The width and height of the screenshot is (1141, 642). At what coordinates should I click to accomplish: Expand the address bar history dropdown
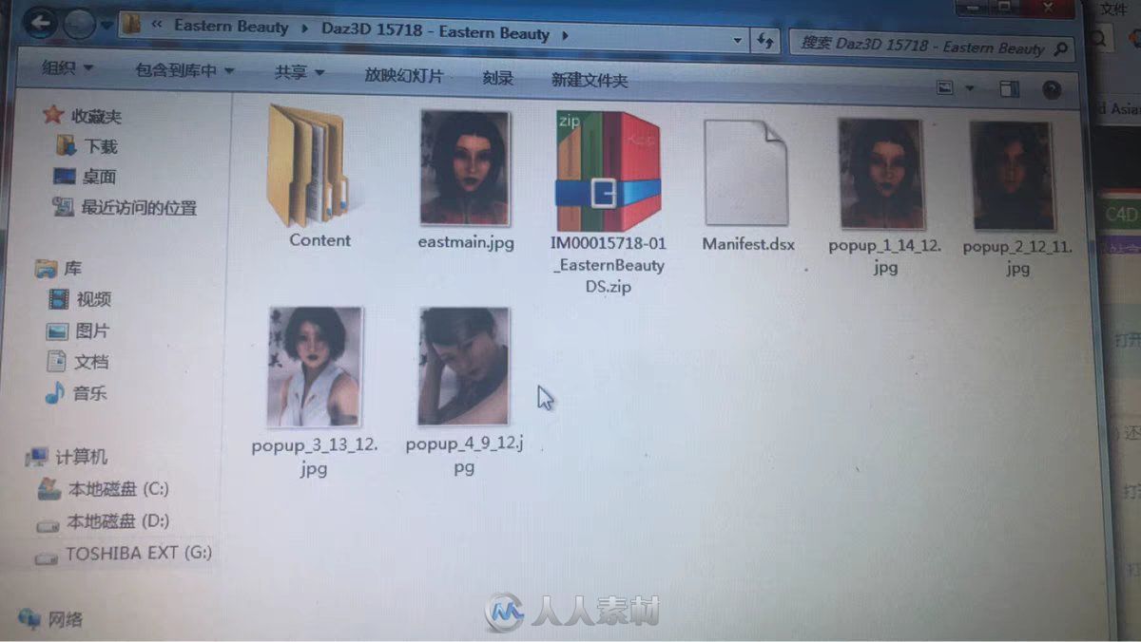point(738,41)
